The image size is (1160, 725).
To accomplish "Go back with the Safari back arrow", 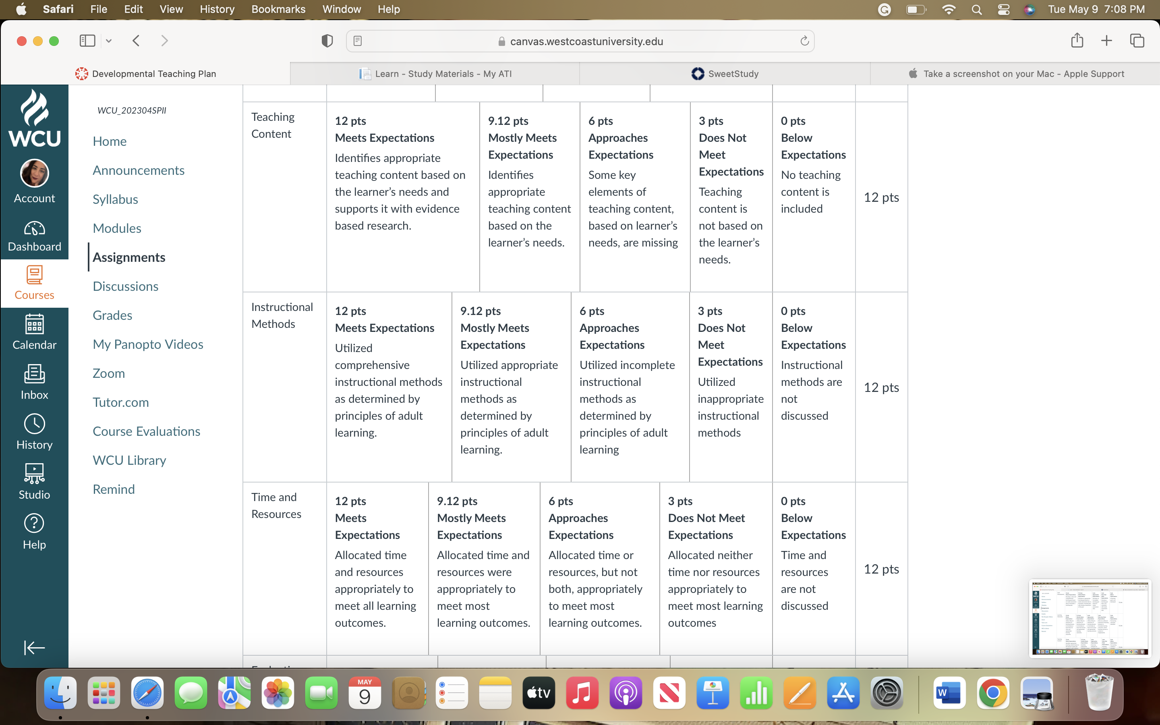I will (x=136, y=41).
